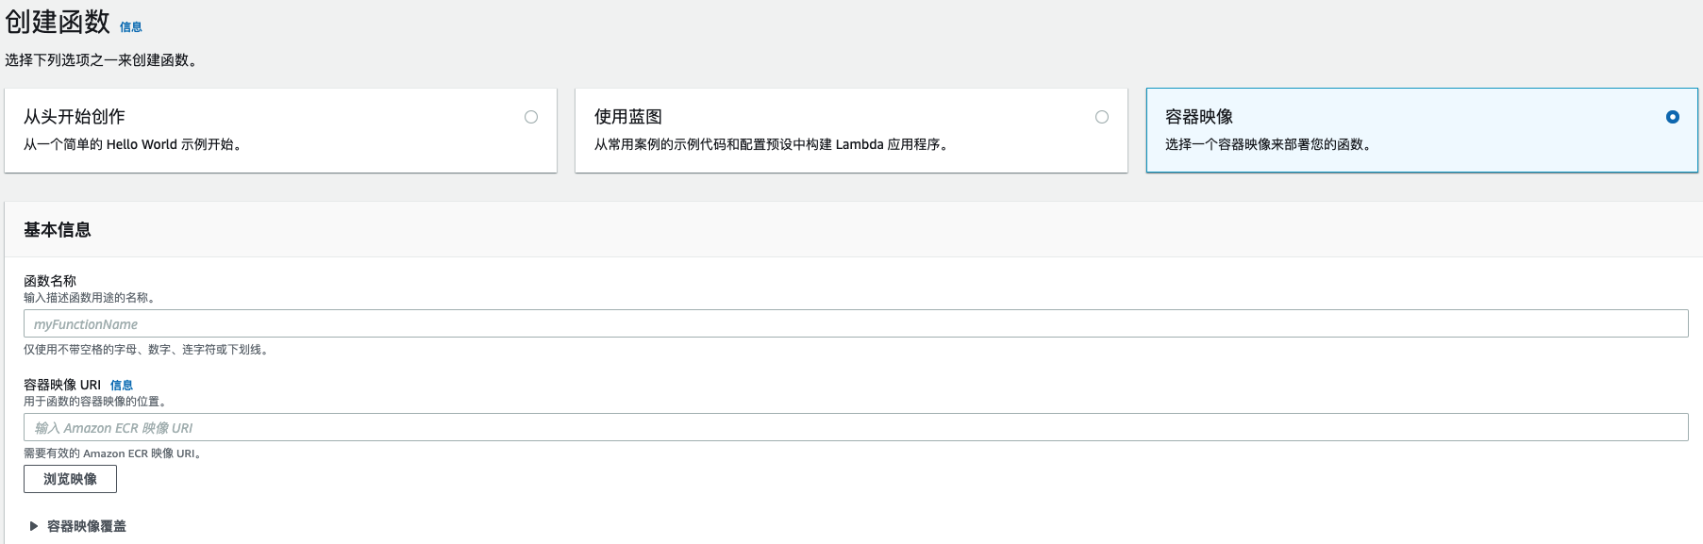1703x544 pixels.
Task: Click the 函数名称 field label
Action: pos(50,281)
